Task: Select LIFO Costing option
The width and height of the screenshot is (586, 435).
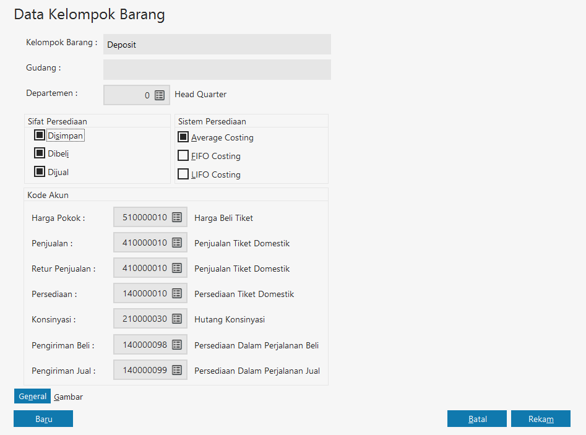Action: [x=183, y=174]
